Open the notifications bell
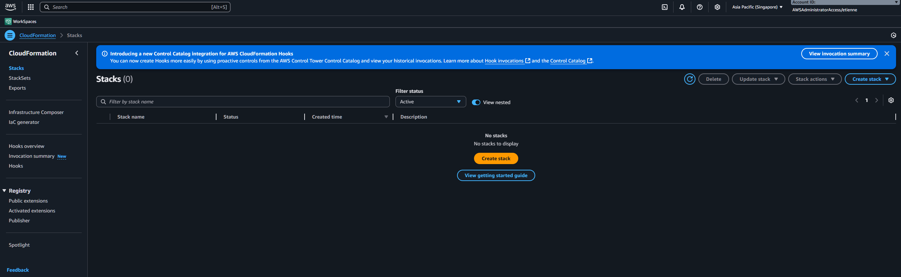901x277 pixels. [x=682, y=7]
